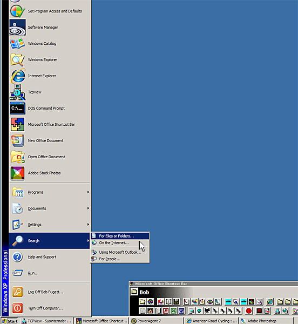Click Log Off Bob Fugett...
The height and width of the screenshot is (324, 298).
[x=50, y=292]
